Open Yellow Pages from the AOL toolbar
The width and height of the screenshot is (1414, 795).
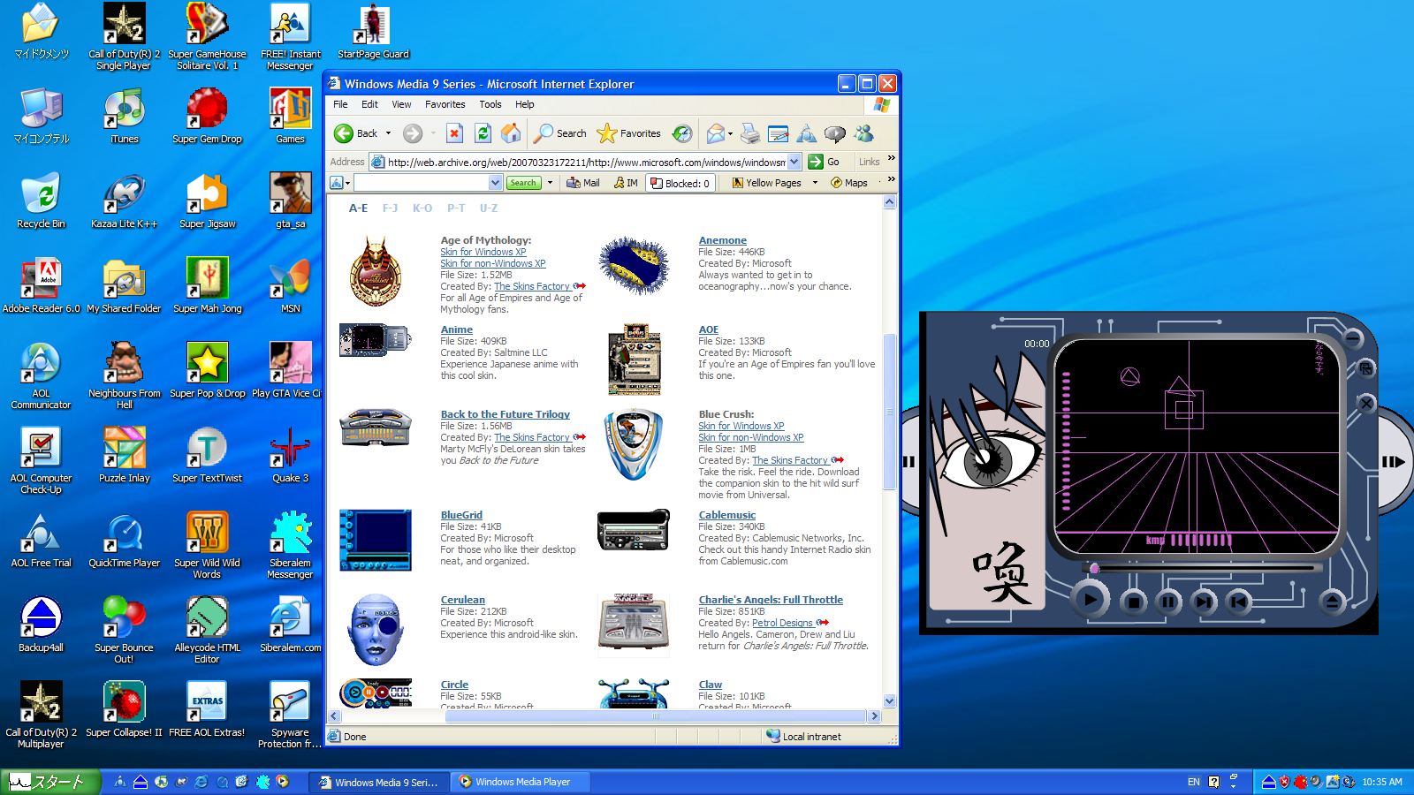[x=772, y=183]
